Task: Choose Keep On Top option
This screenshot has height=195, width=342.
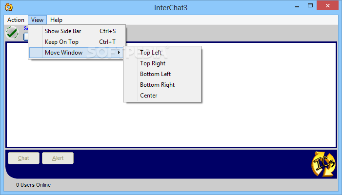Action: coord(77,42)
